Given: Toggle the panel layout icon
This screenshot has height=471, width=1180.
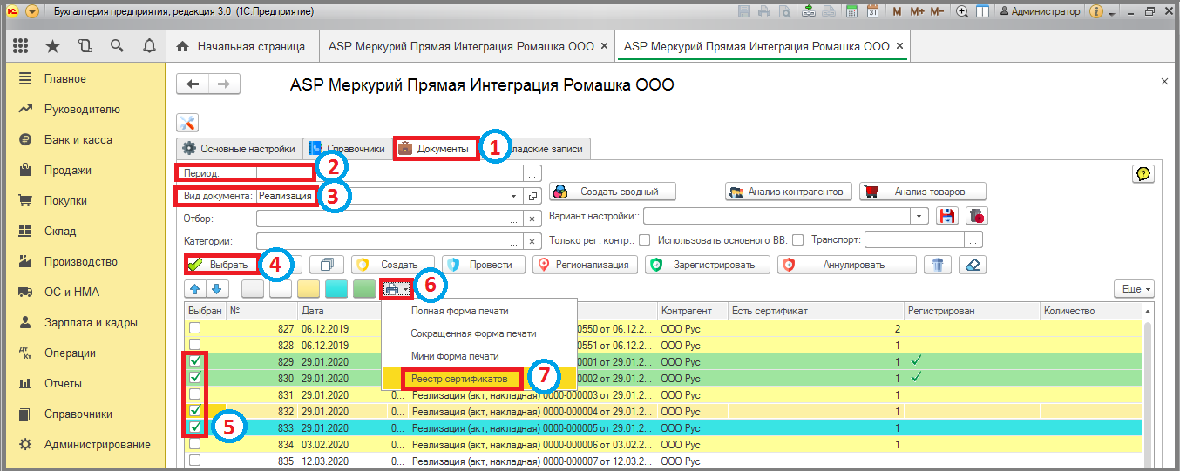Looking at the screenshot, I should pyautogui.click(x=983, y=12).
